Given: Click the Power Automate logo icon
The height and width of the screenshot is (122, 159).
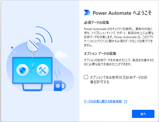Looking at the screenshot, I should click(x=87, y=12).
